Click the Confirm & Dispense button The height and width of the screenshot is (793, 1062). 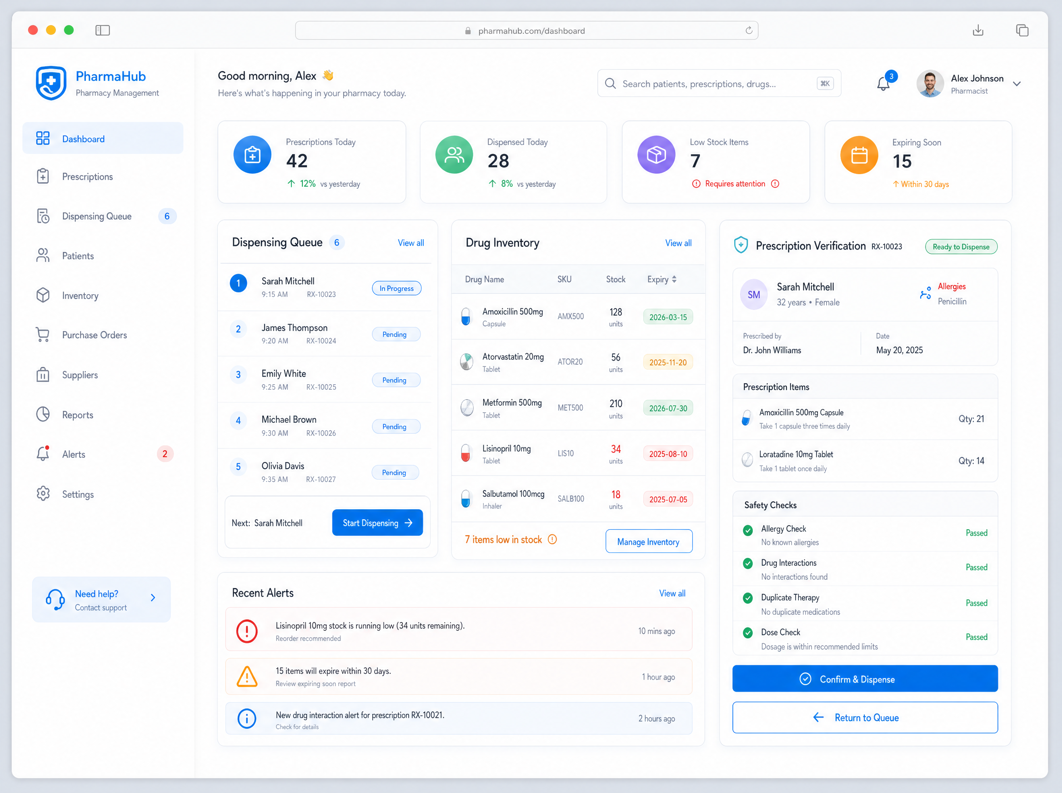(865, 679)
